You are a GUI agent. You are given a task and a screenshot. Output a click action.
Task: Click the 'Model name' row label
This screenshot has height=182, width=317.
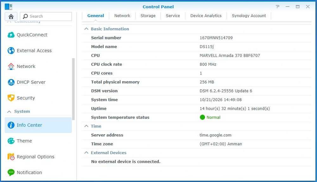coord(104,47)
